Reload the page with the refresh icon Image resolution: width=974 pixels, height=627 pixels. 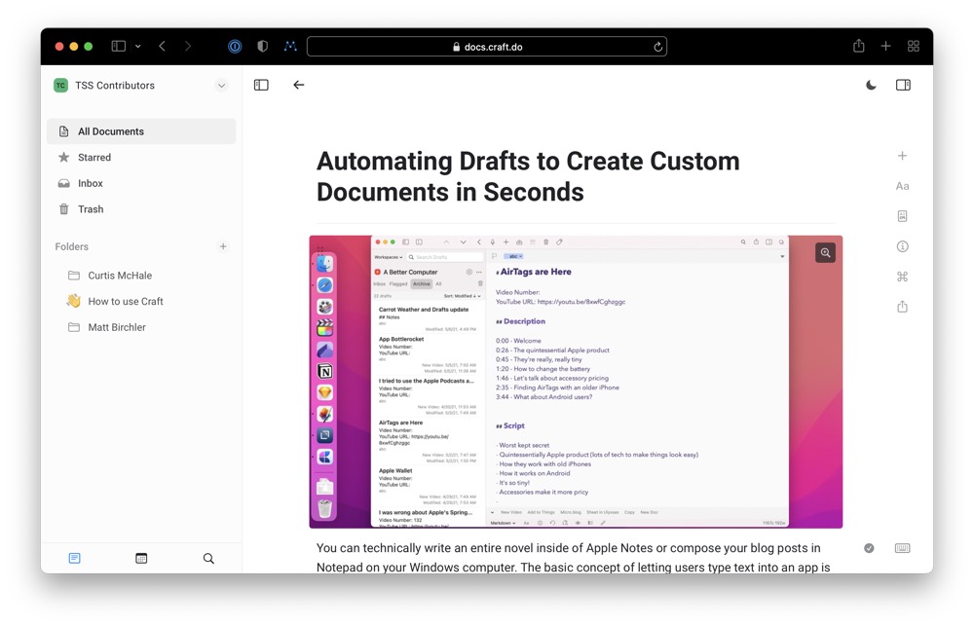(x=657, y=47)
